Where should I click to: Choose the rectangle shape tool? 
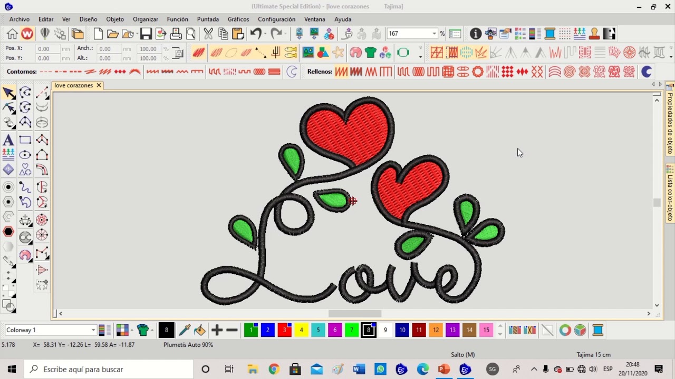pyautogui.click(x=25, y=140)
